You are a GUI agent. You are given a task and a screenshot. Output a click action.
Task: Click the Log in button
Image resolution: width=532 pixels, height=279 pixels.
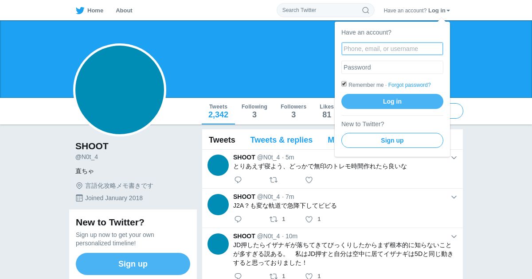pyautogui.click(x=392, y=101)
